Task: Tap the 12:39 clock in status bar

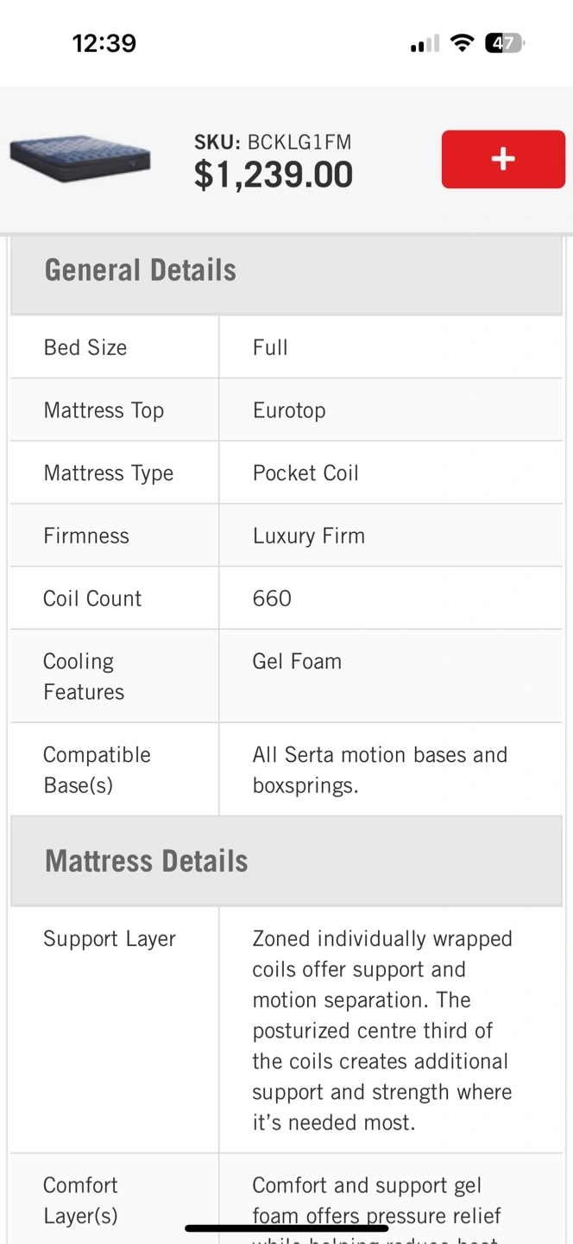Action: (104, 43)
